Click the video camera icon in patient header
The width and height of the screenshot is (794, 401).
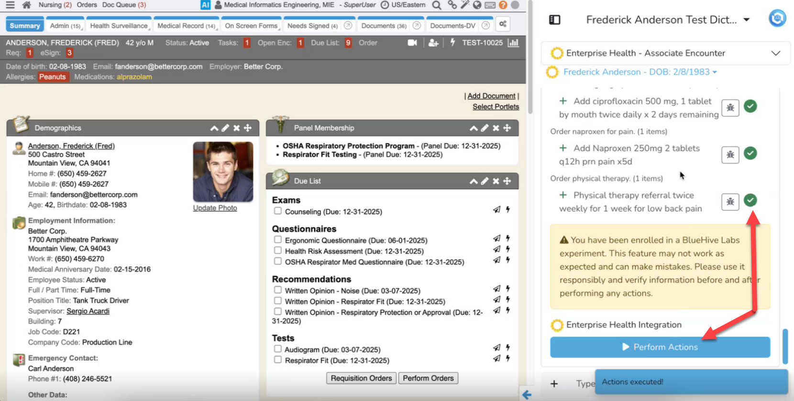coord(412,43)
